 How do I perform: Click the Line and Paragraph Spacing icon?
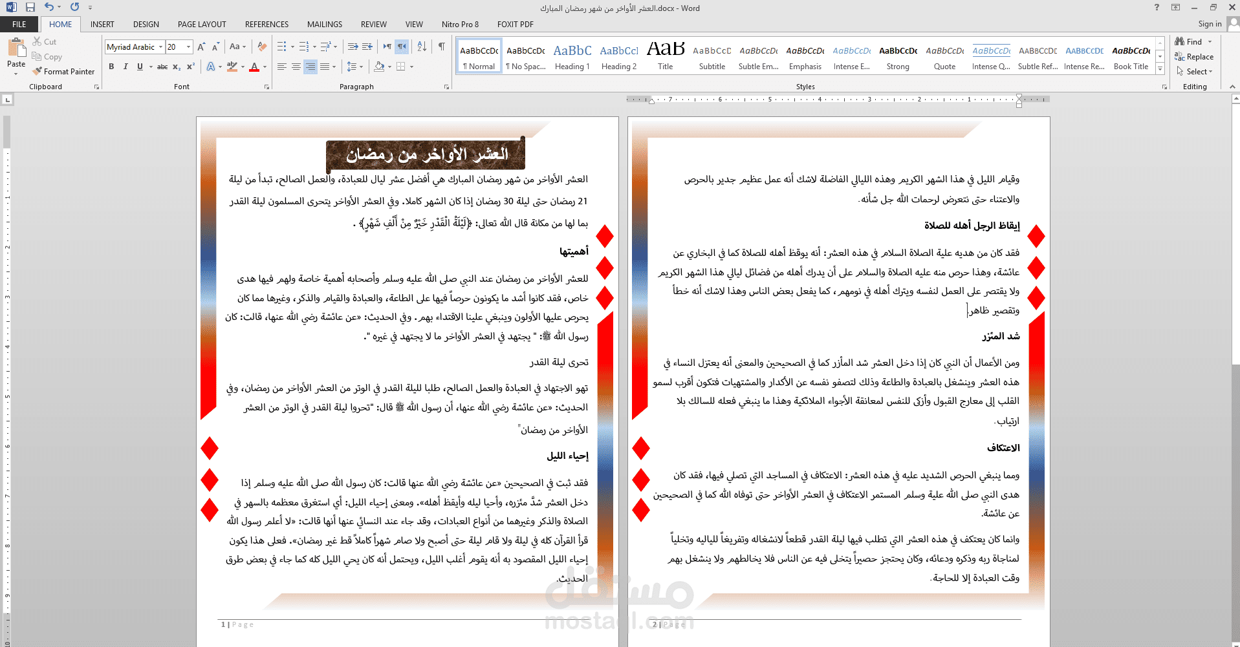(x=351, y=67)
